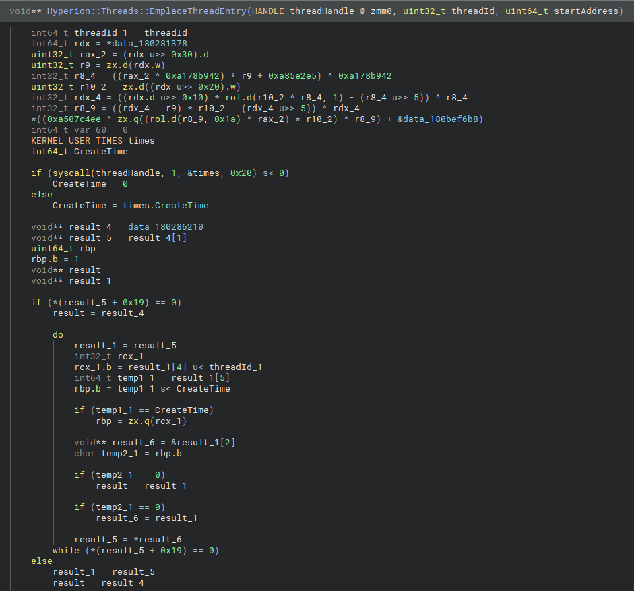Click the zmm0 register annotation in header

coord(381,11)
